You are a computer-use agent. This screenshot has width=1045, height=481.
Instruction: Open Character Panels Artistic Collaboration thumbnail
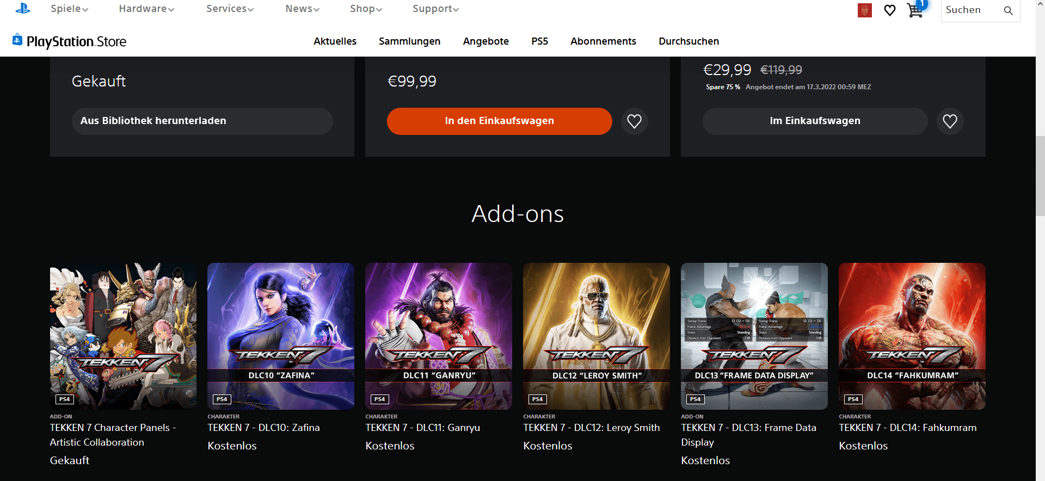[123, 336]
